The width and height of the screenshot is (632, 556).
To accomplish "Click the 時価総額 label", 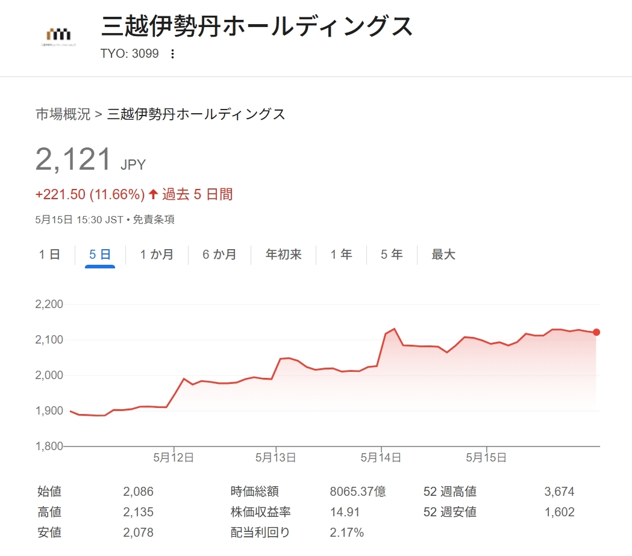I will pos(255,492).
